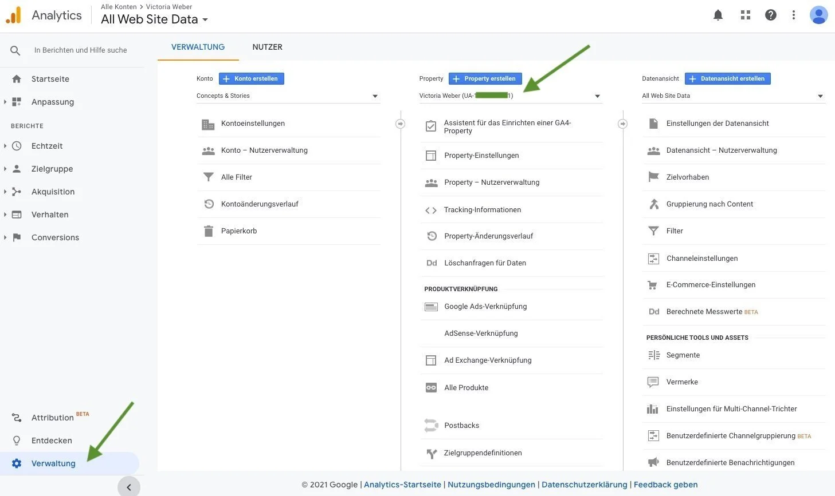
Task: Expand the Conversions reports section
Action: [x=5, y=237]
